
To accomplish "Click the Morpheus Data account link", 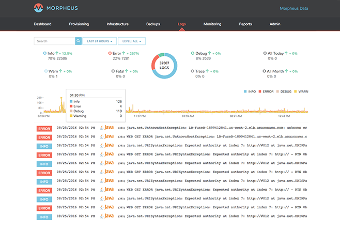I will [x=294, y=8].
